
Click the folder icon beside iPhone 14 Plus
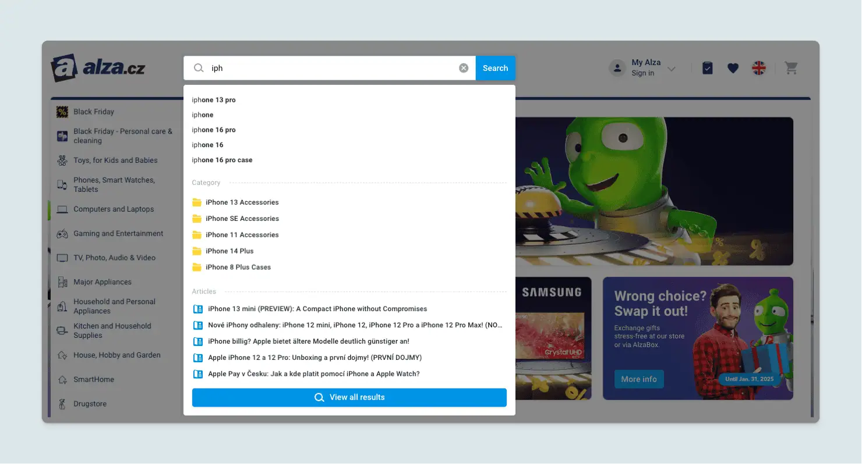click(197, 251)
